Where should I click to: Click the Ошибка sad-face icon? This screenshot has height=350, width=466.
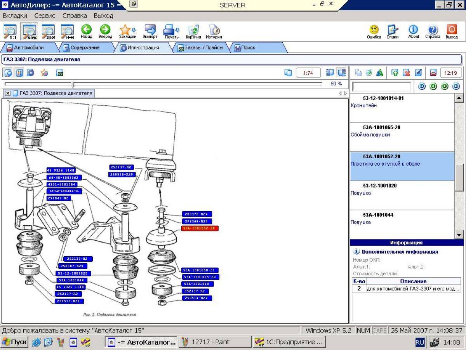click(x=374, y=31)
